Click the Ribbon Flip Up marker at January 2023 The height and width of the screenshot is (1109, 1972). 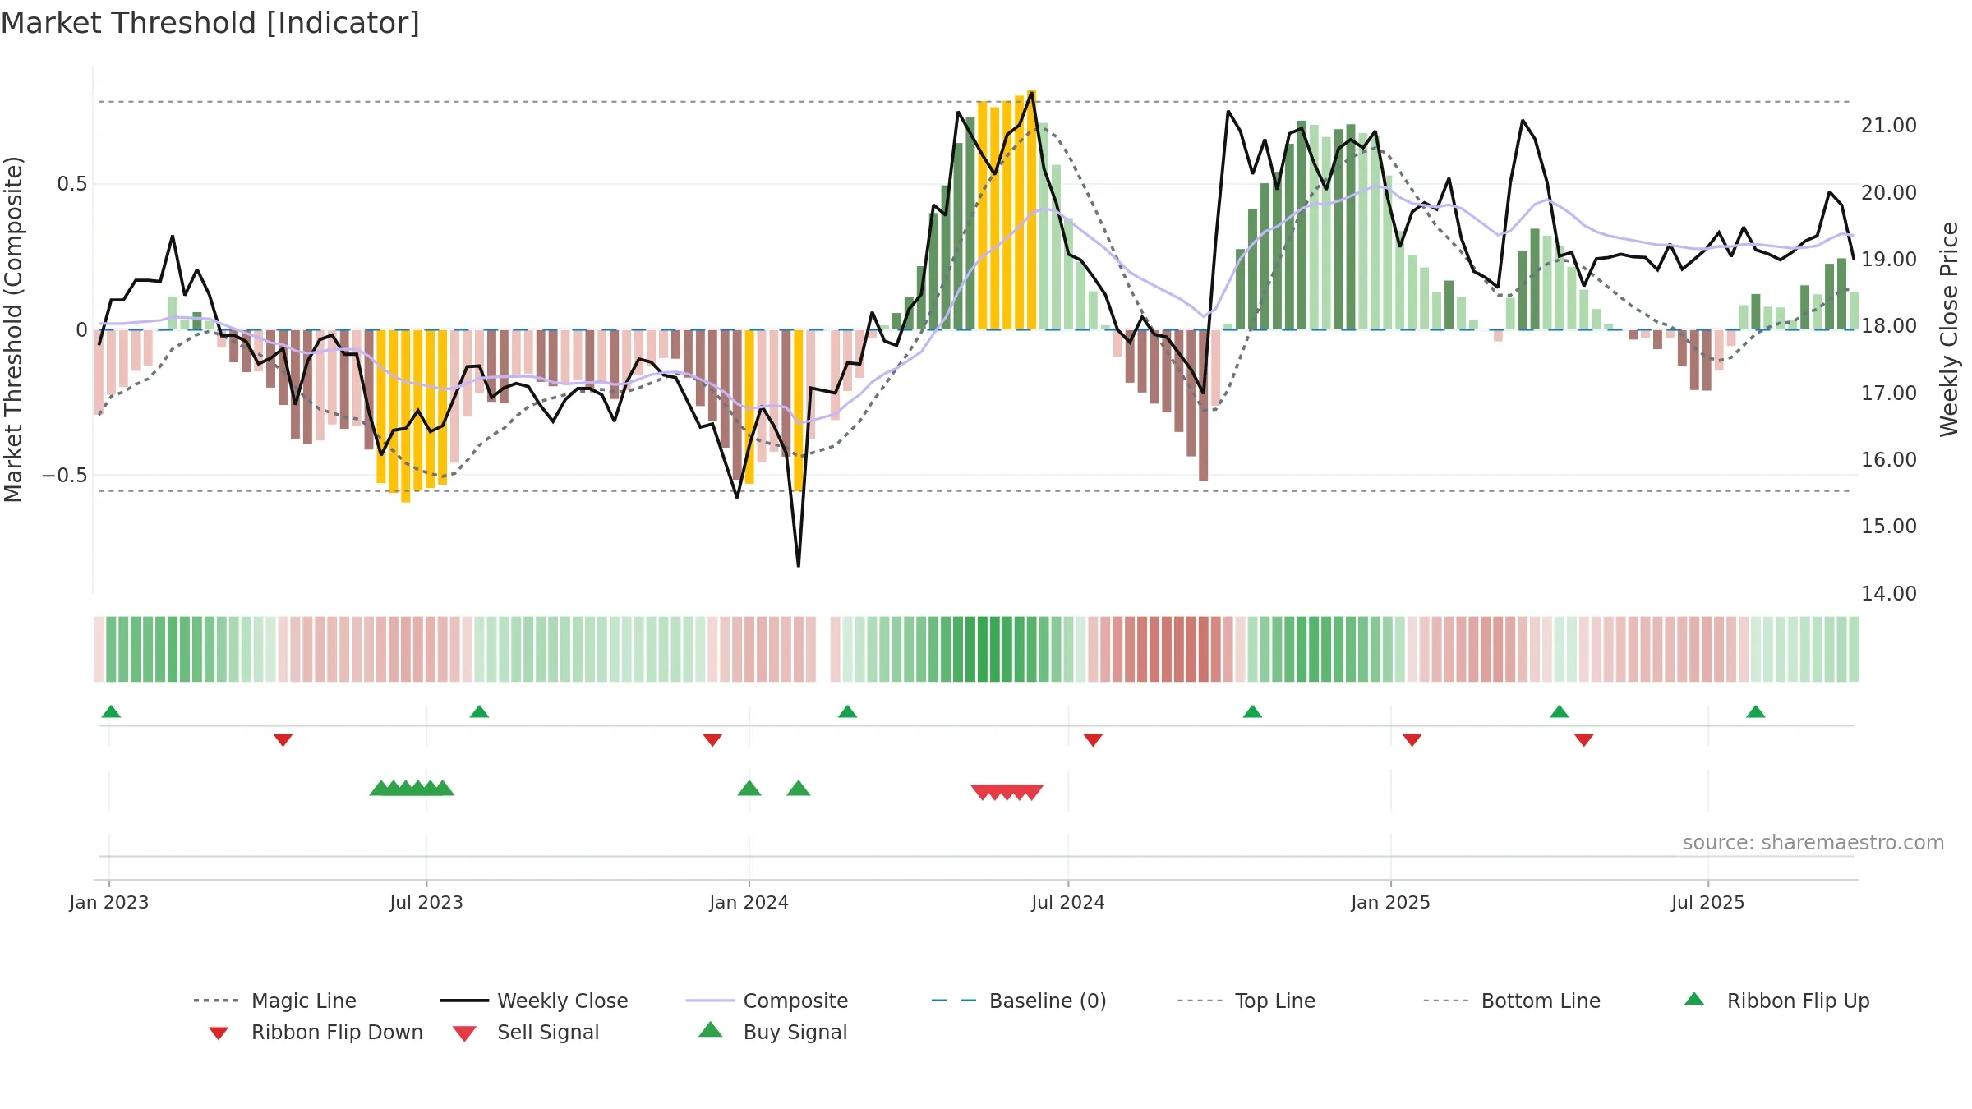(x=111, y=711)
